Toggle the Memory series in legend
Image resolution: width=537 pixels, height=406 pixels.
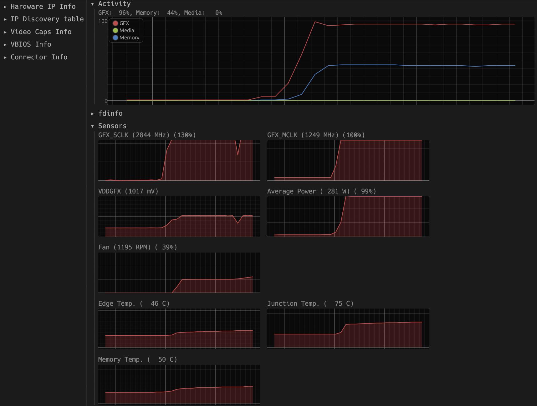(129, 38)
